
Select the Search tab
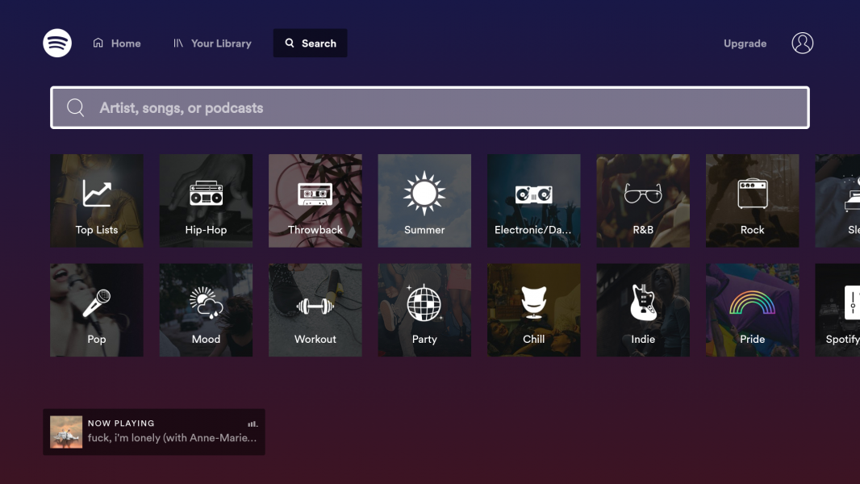point(310,43)
